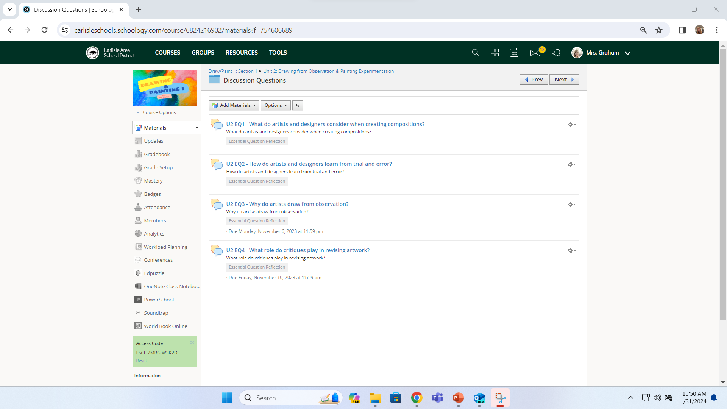
Task: Open gear options for U2 EQ1
Action: tap(572, 125)
